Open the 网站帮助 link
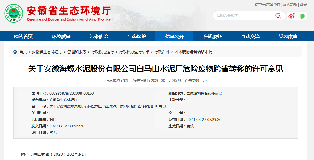Screen dimensions: 314x160 tap(289, 5)
